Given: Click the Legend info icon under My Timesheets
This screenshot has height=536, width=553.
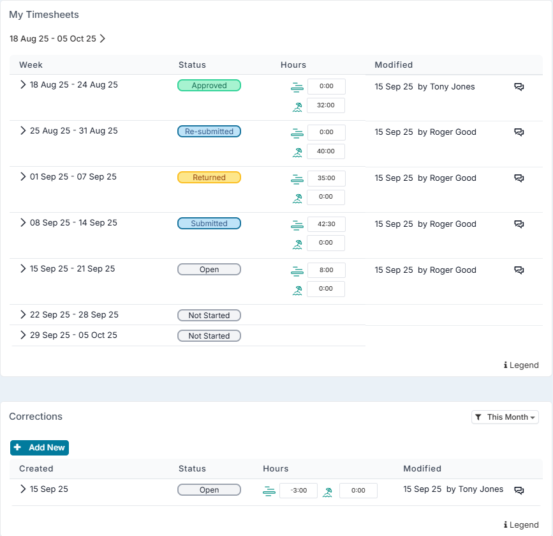Looking at the screenshot, I should click(x=506, y=365).
